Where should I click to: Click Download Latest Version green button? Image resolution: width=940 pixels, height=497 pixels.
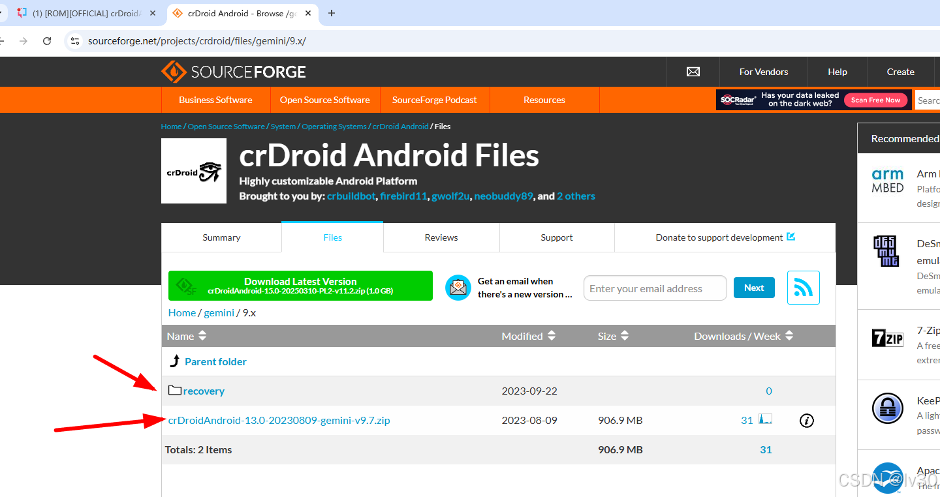click(300, 286)
